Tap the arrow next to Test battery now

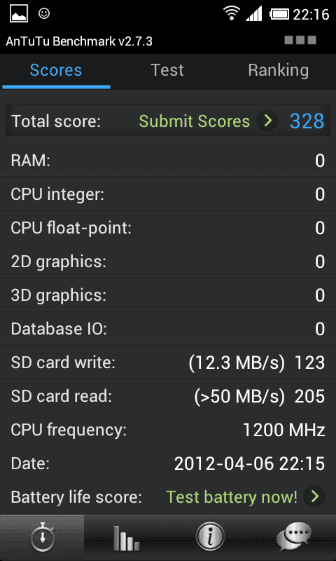pyautogui.click(x=314, y=496)
